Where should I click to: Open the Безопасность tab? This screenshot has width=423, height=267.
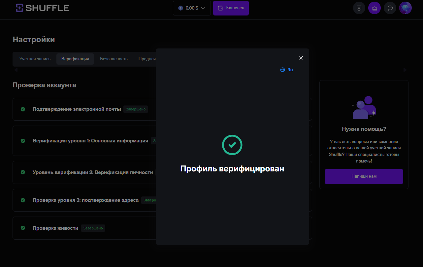point(114,59)
